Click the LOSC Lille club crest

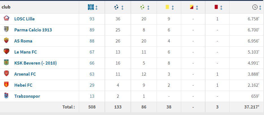7,18
